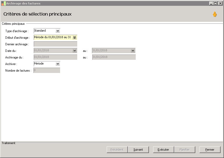Click the 'Nombre de factures :' label
The width and height of the screenshot is (224, 158).
18,70
